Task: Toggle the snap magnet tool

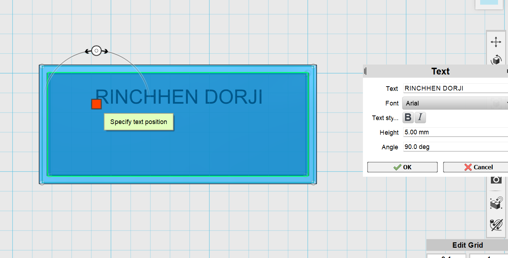Action: coord(496,203)
